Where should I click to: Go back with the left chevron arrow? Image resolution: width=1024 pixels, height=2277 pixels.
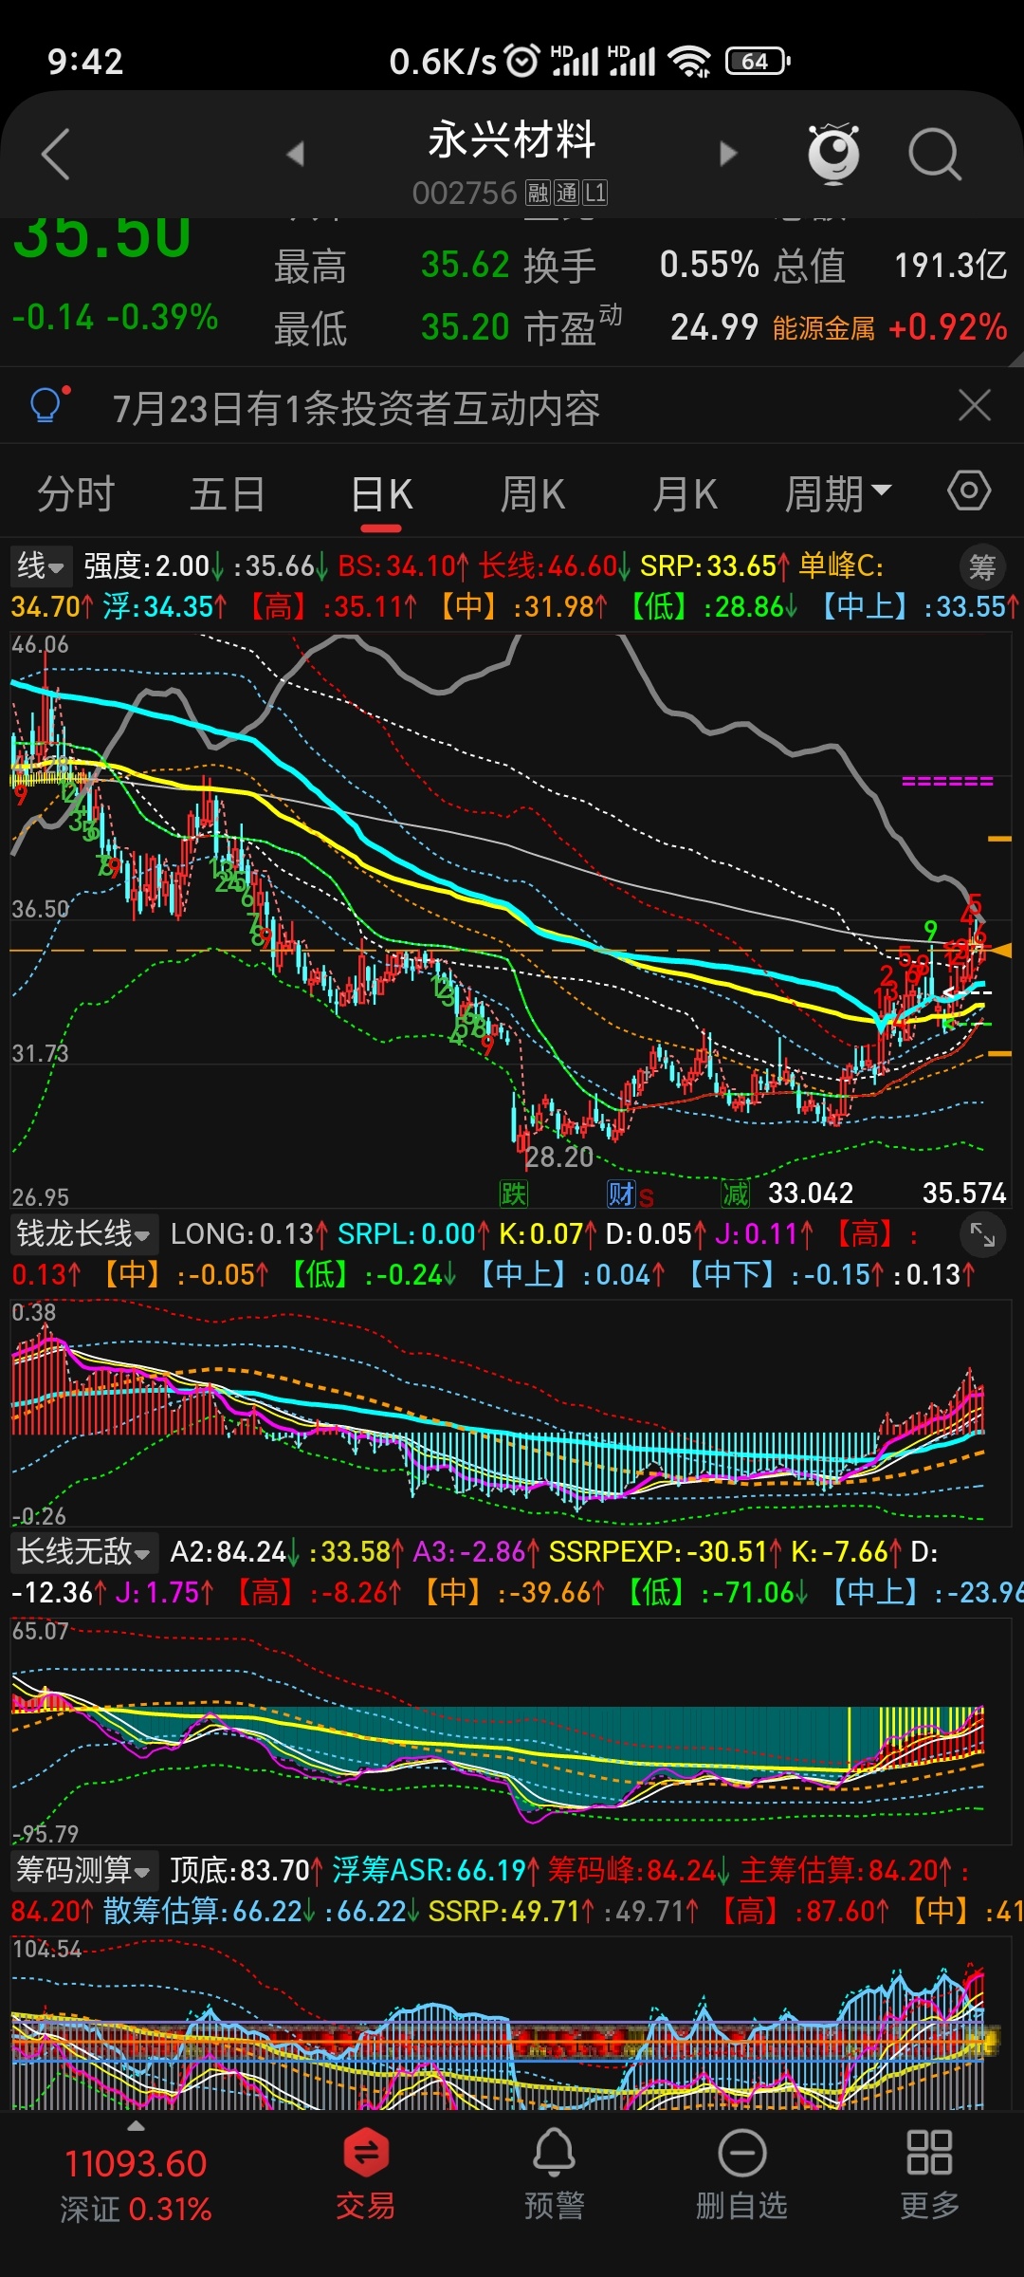[56, 154]
